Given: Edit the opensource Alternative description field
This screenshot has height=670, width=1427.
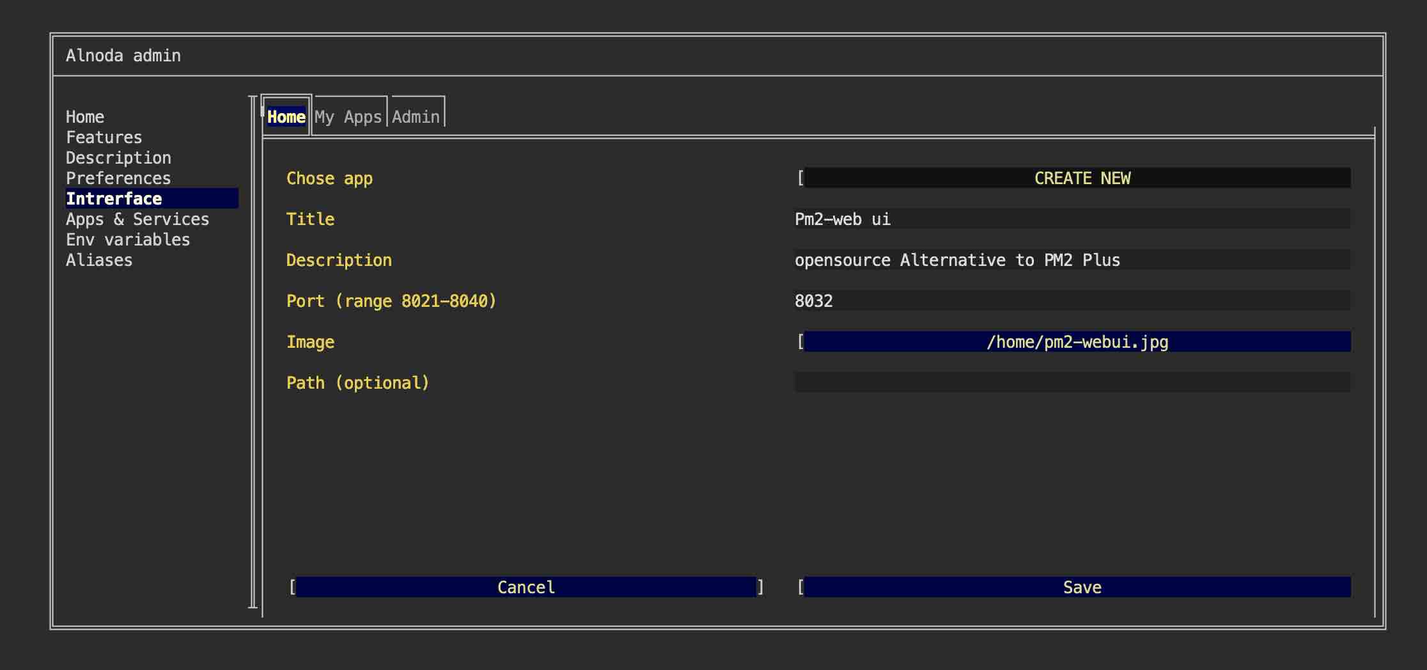Looking at the screenshot, I should coord(1073,260).
